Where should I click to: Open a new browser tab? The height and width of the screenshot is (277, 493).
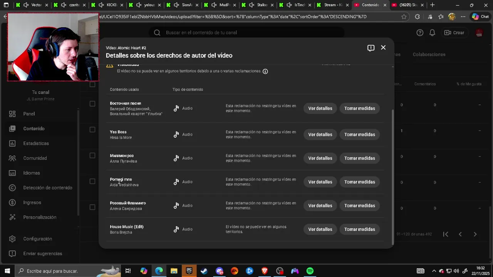point(432,5)
